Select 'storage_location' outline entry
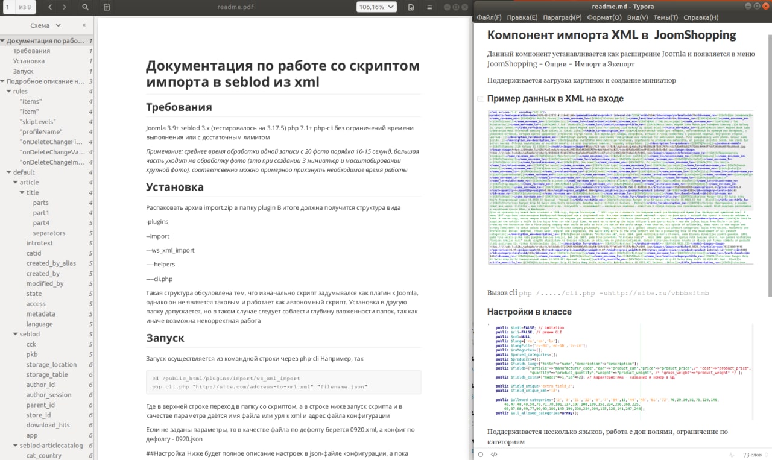This screenshot has width=772, height=460. (x=51, y=365)
